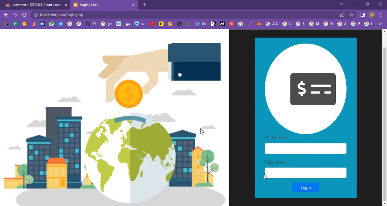Open the MATLAB bookmark icon
This screenshot has height=206, width=387.
250,24
